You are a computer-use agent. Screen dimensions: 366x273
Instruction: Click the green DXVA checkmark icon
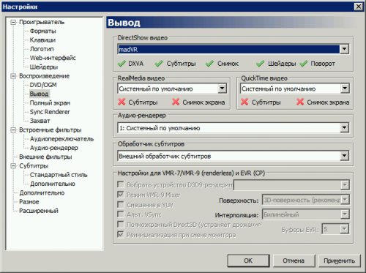point(122,64)
